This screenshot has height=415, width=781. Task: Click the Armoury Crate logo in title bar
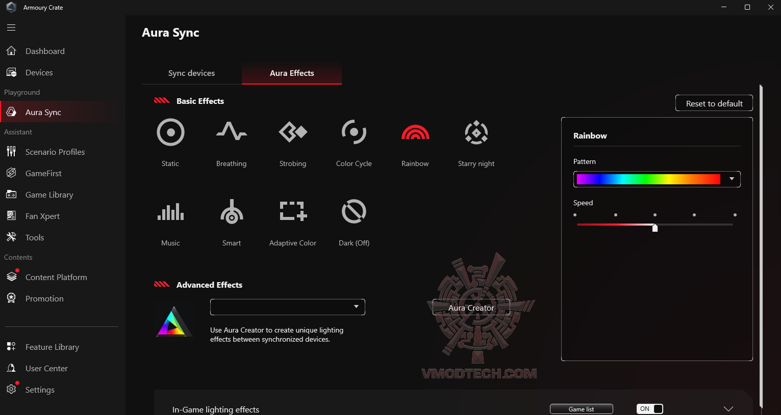coord(11,8)
